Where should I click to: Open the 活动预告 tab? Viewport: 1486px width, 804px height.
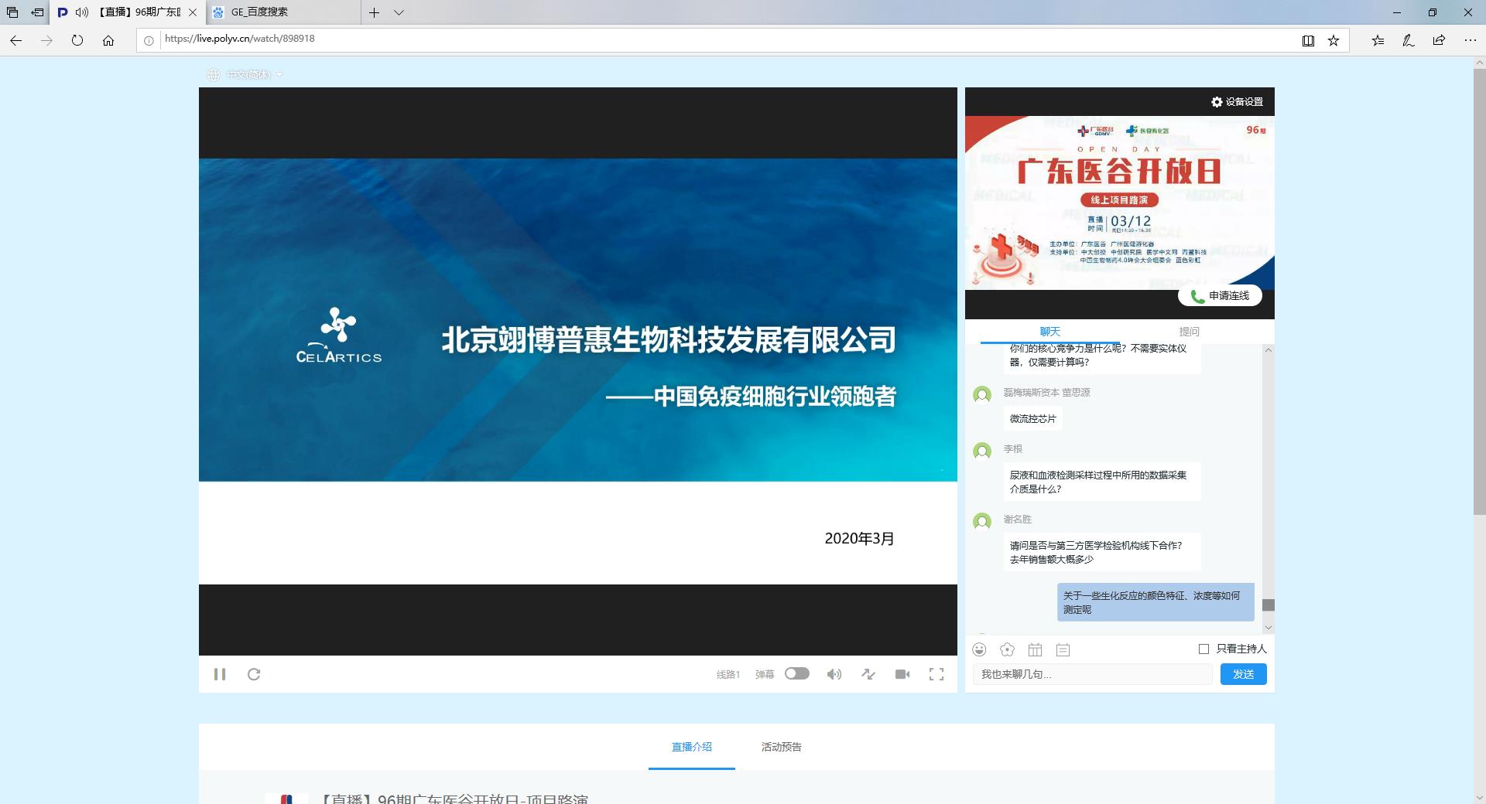(x=781, y=747)
